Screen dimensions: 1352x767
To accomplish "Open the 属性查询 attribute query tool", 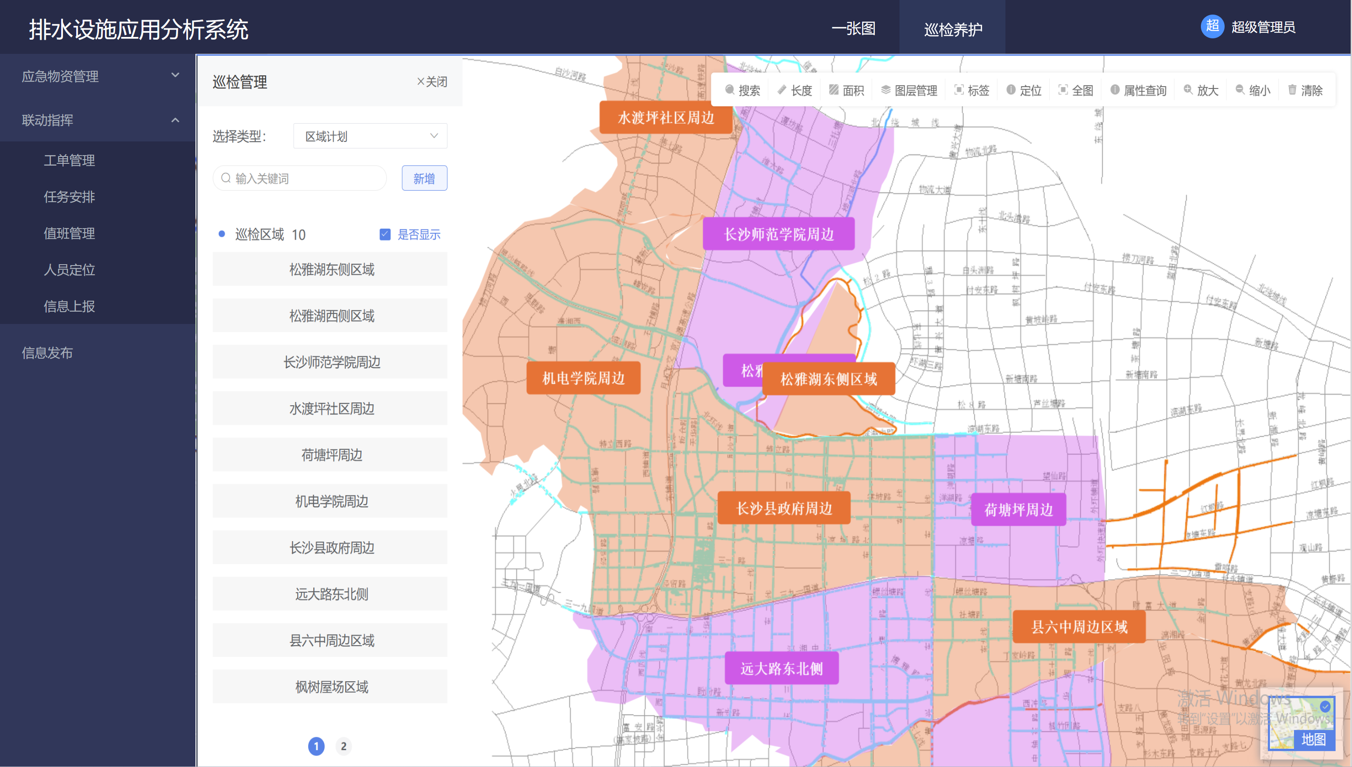I will point(1137,89).
